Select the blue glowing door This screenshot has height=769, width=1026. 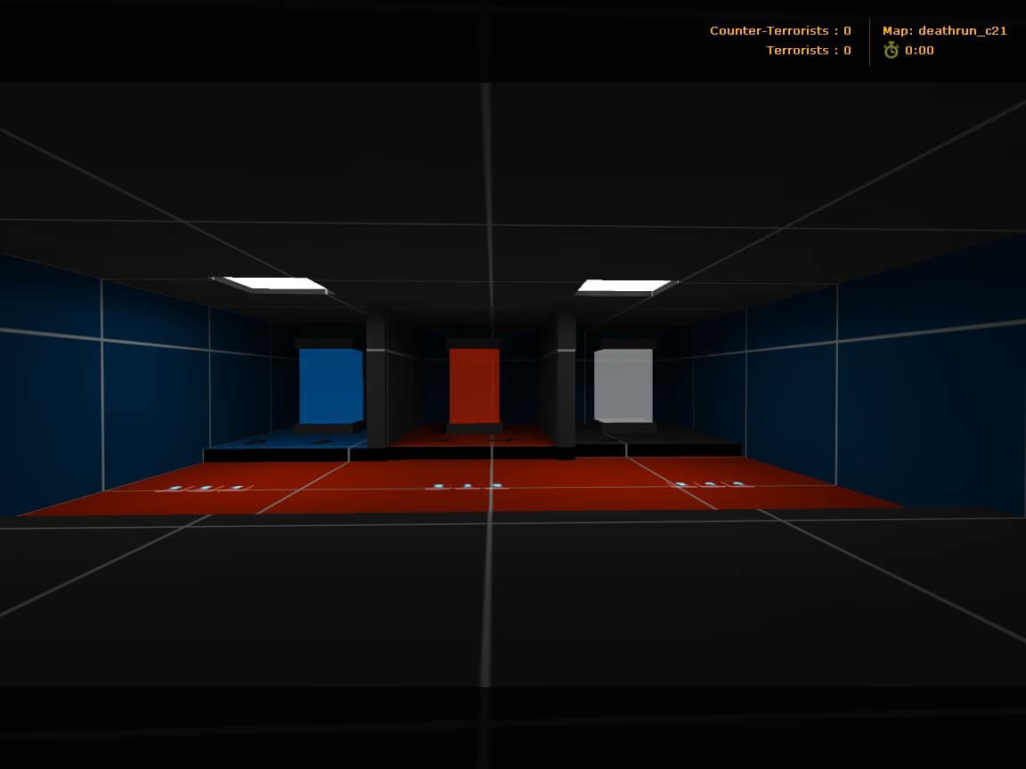coord(331,385)
